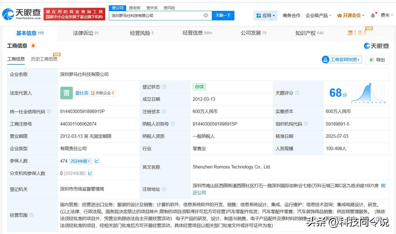Click the help icon next to 登记状态
The image size is (396, 234).
164,87
